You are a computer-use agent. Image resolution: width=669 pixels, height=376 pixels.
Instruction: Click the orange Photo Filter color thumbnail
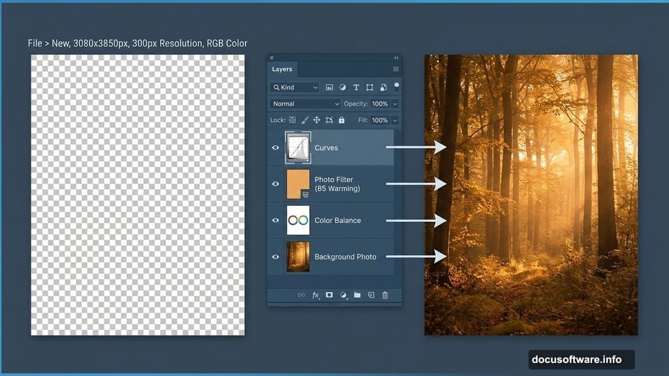point(297,183)
